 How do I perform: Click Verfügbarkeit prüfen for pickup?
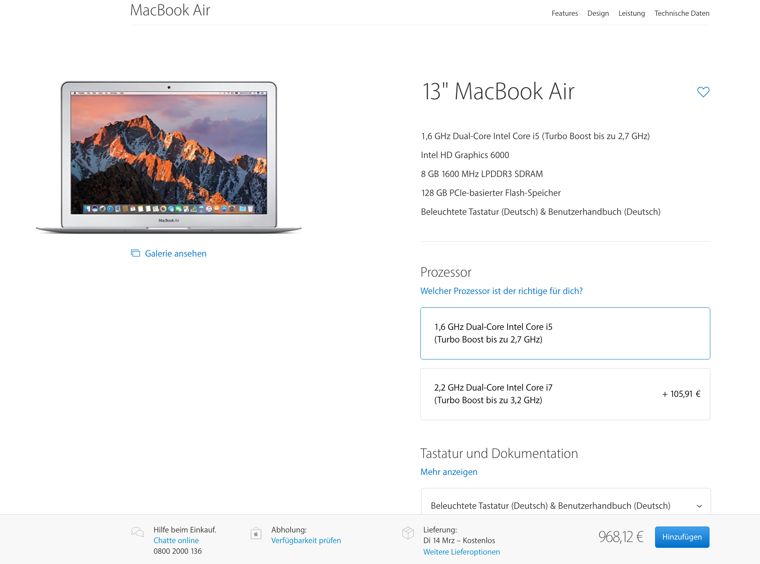click(x=306, y=540)
